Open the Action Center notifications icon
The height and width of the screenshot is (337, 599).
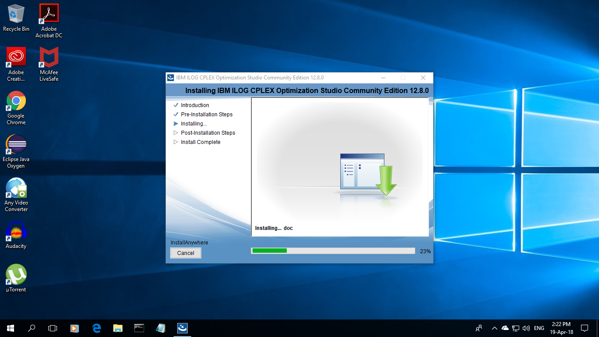(585, 328)
